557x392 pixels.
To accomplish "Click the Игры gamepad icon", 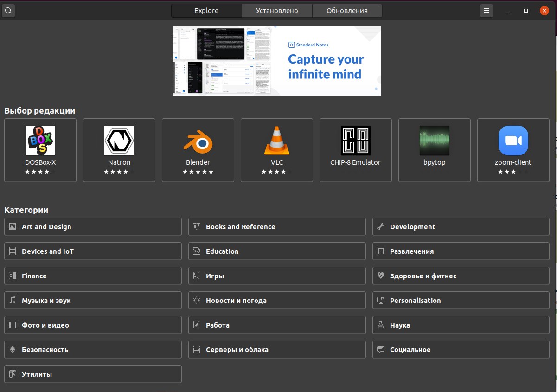I will point(197,276).
